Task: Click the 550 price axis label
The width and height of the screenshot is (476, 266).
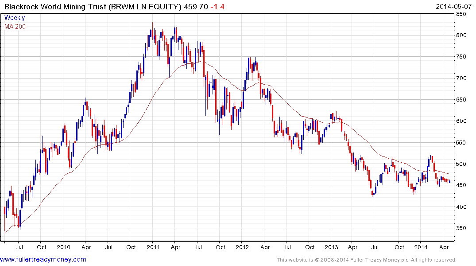Action: 461,143
